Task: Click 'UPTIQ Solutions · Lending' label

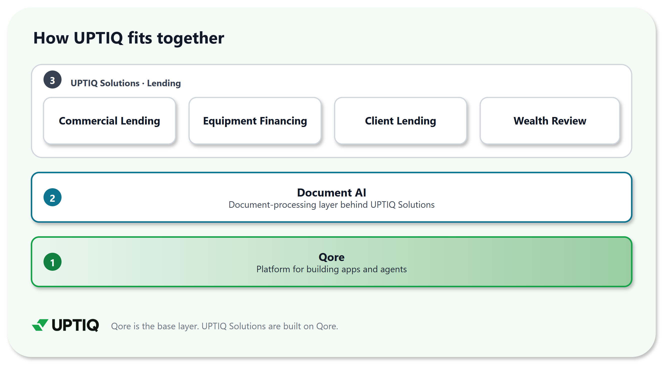Action: click(126, 83)
